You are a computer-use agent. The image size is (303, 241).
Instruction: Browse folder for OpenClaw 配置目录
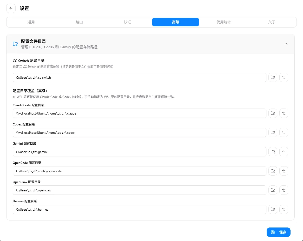[x=273, y=190]
